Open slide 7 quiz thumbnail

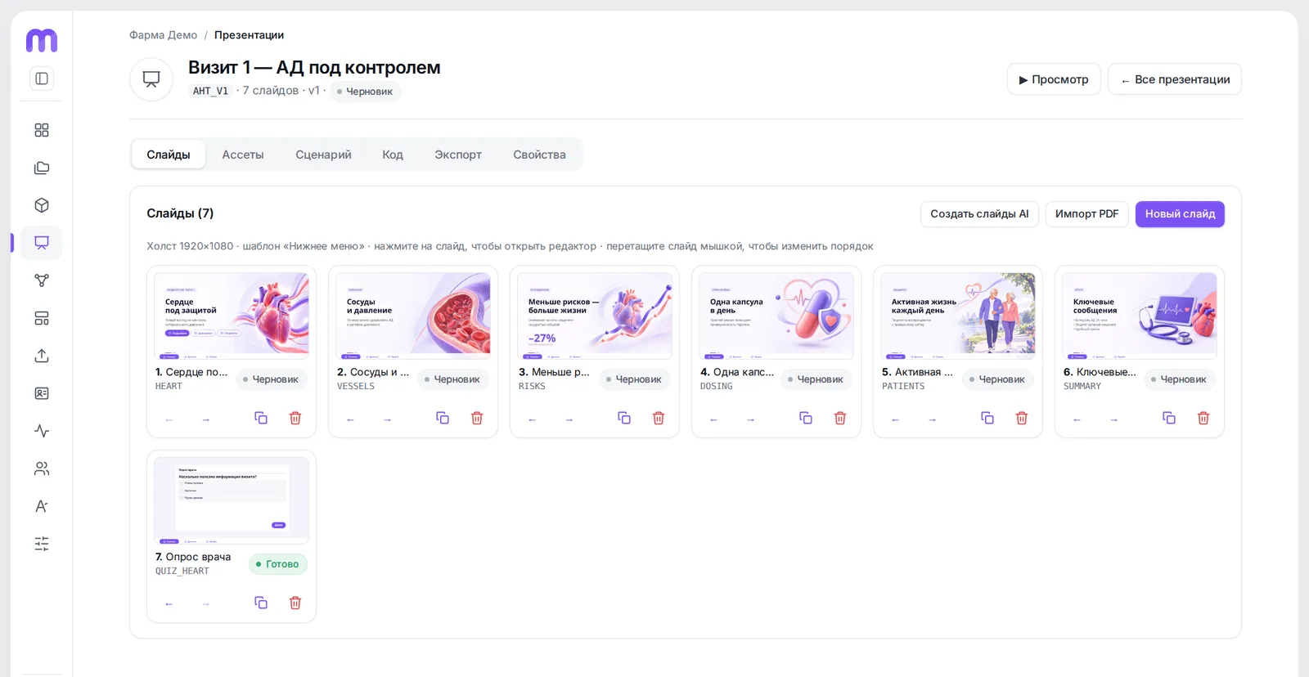point(232,500)
